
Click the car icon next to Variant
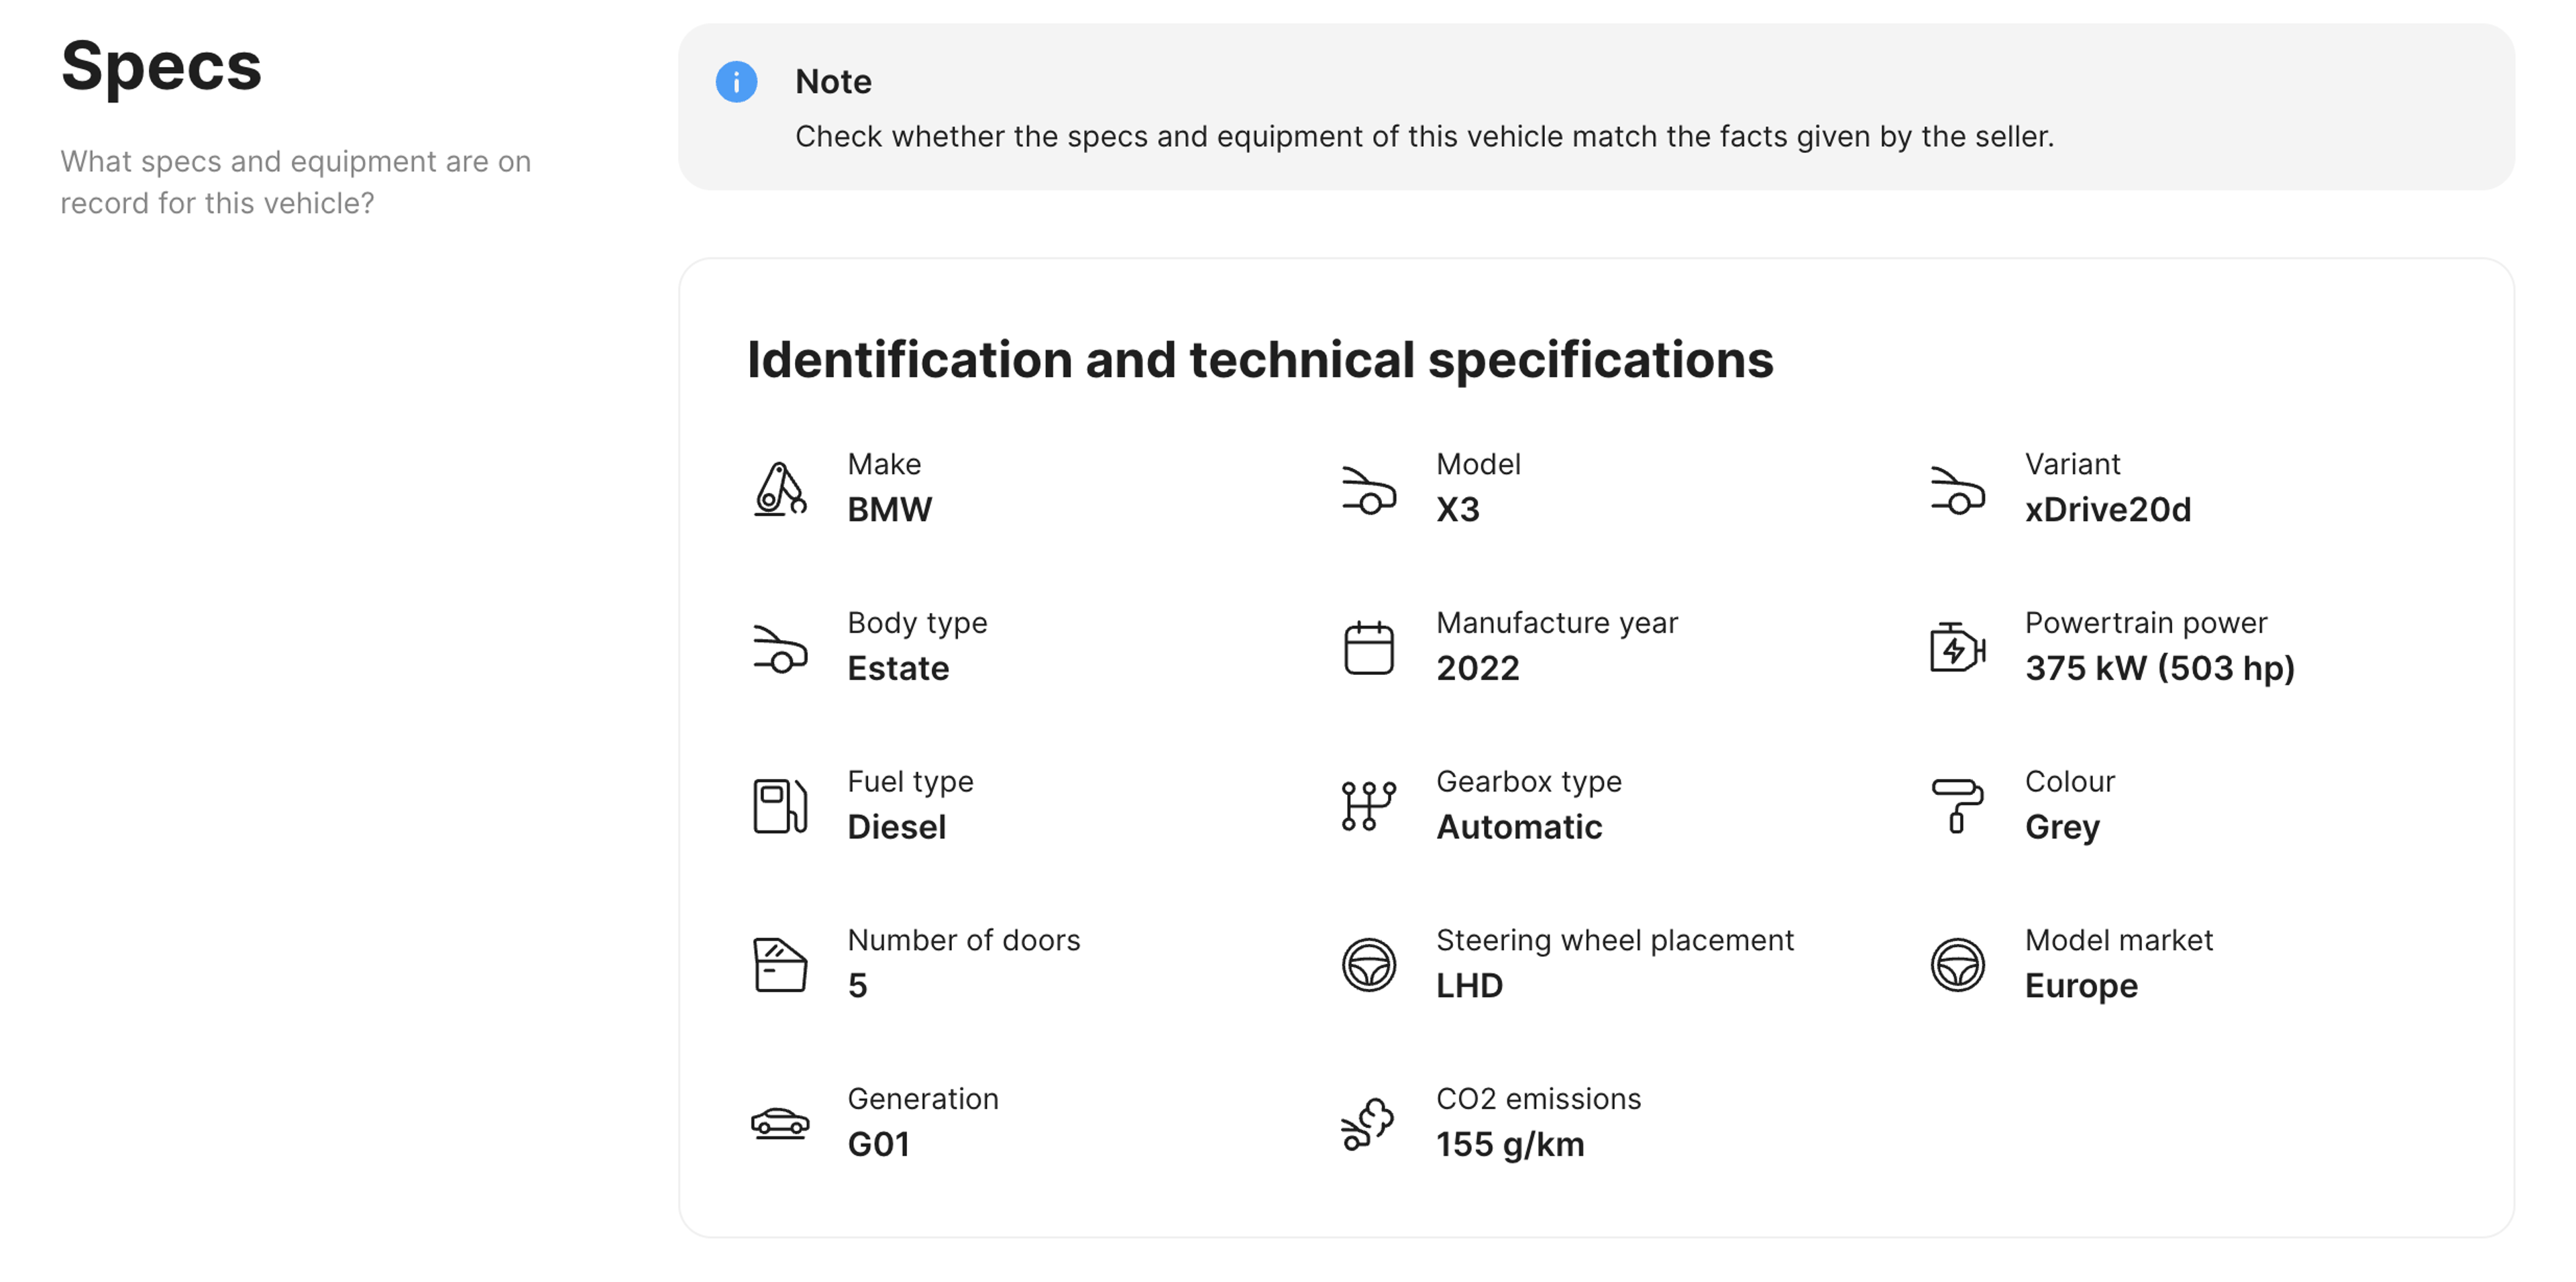coord(1957,490)
